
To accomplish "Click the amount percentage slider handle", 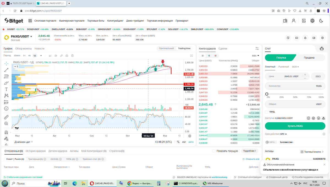I will (x=267, y=94).
